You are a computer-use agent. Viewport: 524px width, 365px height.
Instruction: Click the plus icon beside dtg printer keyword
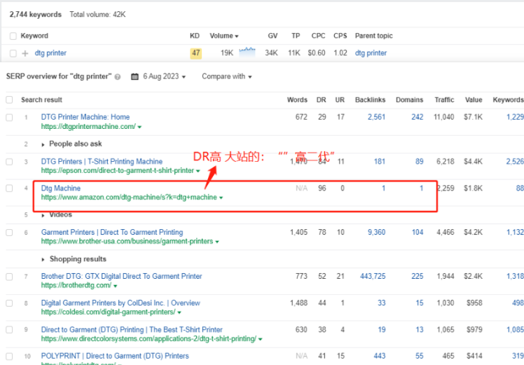[25, 53]
